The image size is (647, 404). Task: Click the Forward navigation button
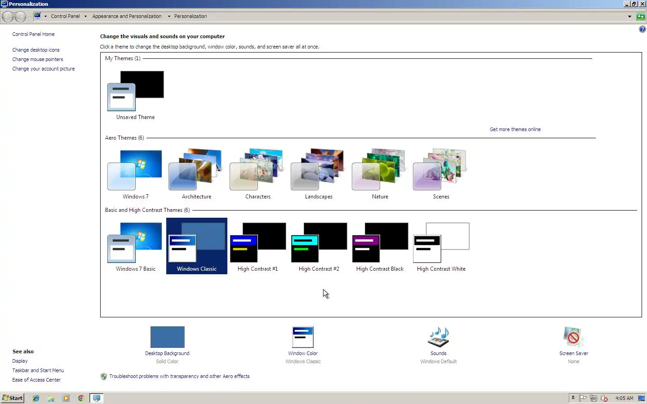20,17
